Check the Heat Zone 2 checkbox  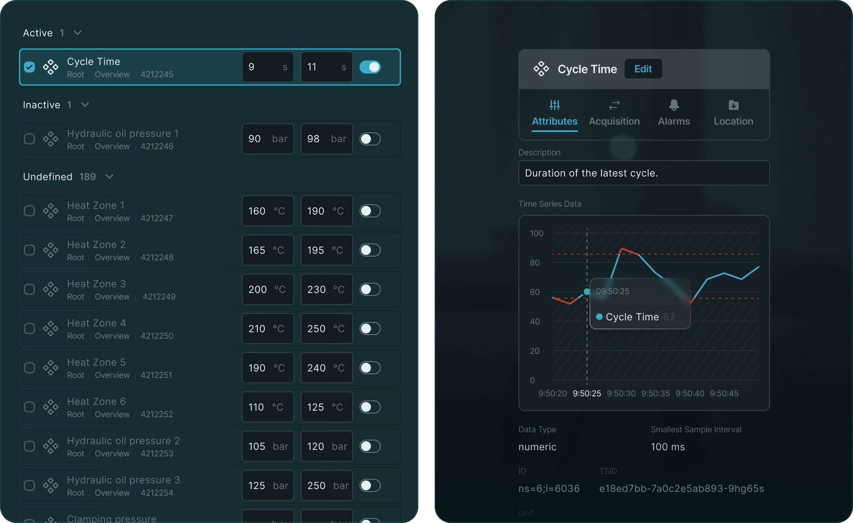coord(29,250)
